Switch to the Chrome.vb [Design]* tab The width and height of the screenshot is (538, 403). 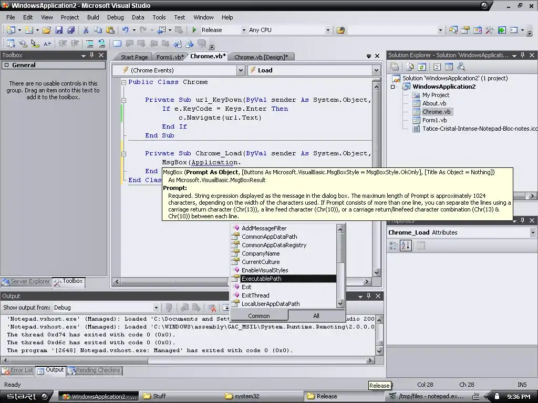[x=261, y=57]
